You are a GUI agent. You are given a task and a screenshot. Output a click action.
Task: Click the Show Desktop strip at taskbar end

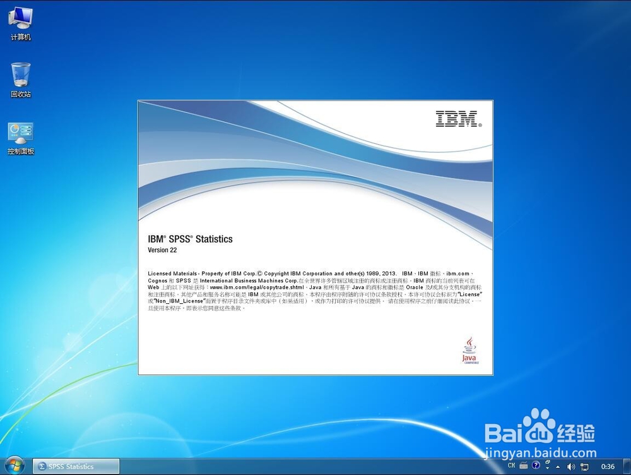click(x=628, y=467)
